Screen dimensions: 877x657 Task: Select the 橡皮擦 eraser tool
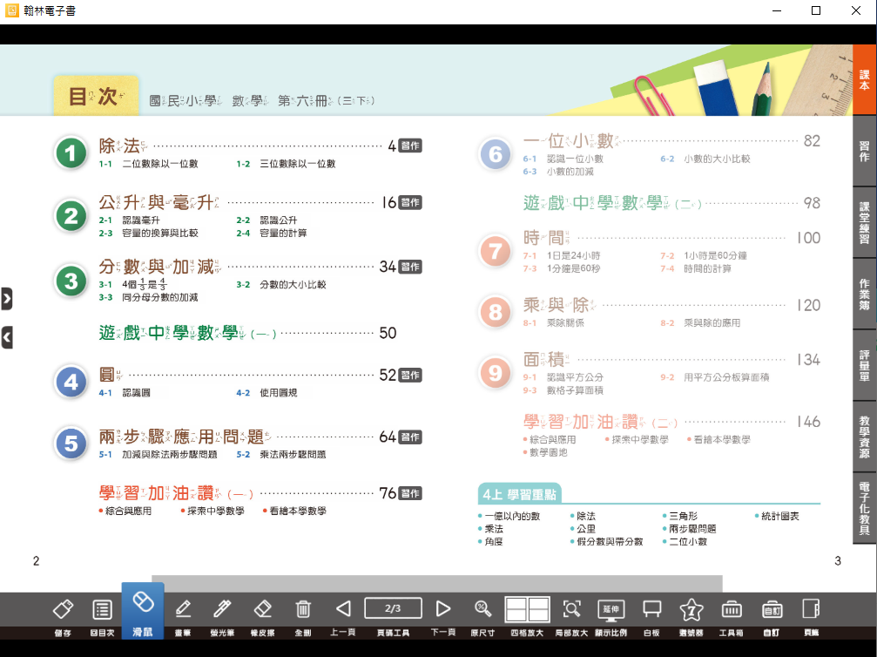(262, 610)
